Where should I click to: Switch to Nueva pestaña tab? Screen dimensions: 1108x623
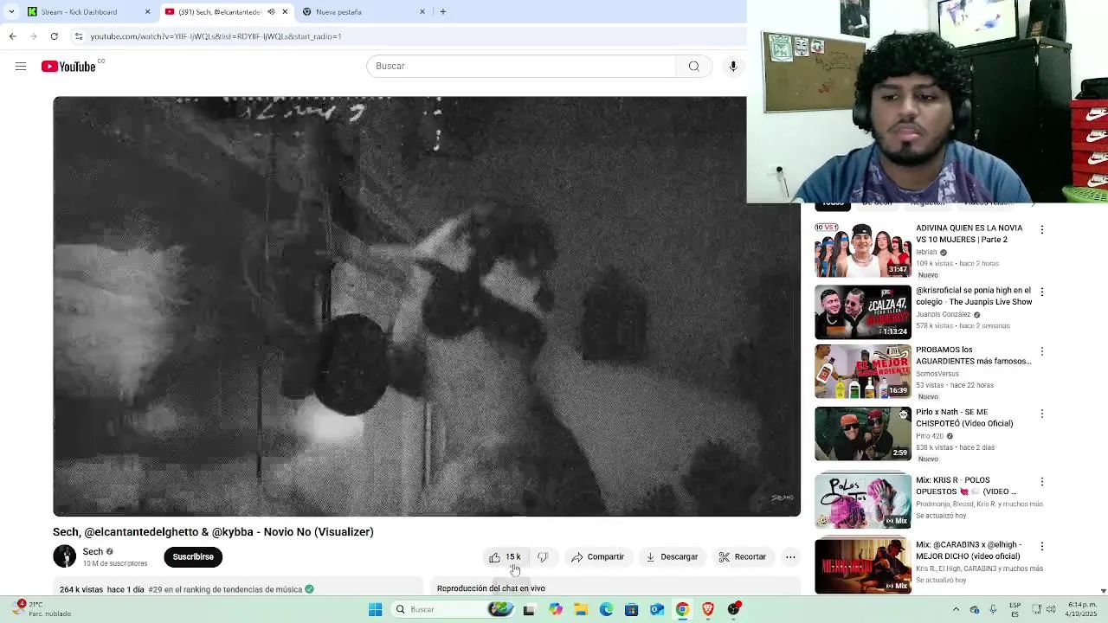click(x=363, y=12)
